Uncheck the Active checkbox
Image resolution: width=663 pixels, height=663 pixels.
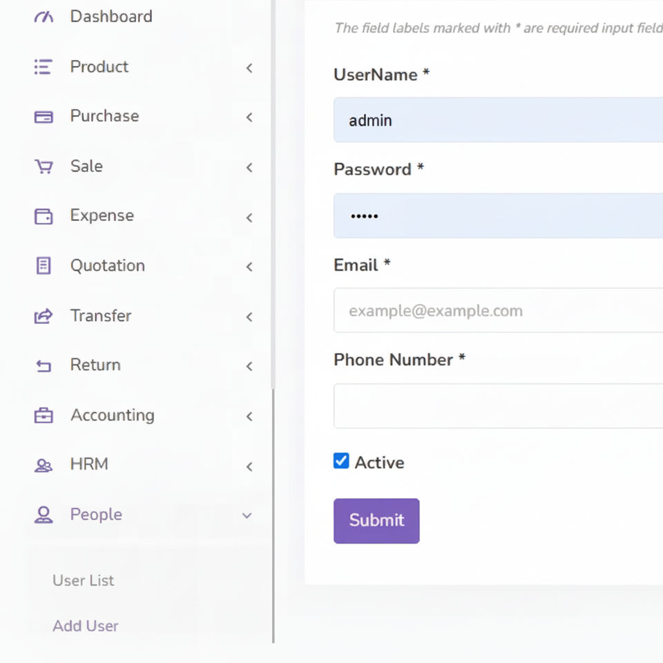(x=341, y=461)
